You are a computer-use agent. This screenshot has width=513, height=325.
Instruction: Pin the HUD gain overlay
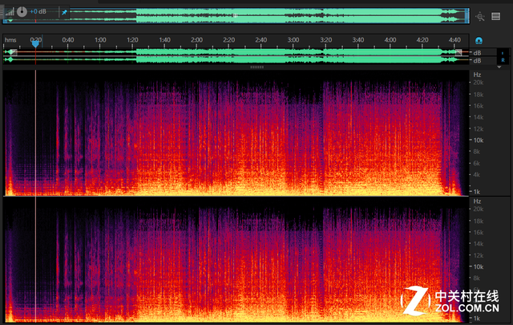[x=64, y=13]
